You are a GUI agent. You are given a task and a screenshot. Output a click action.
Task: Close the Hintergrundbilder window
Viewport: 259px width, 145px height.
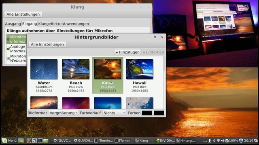tap(162, 37)
